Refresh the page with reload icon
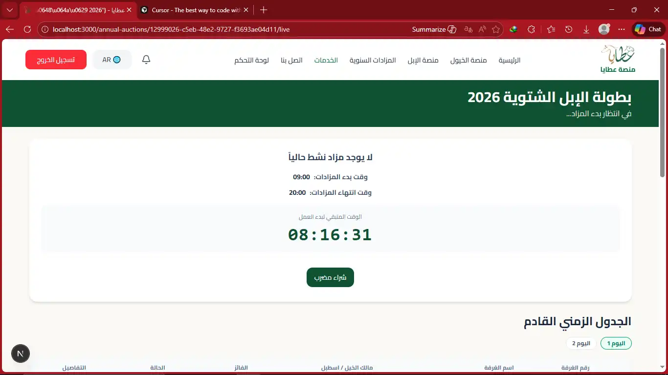The height and width of the screenshot is (375, 668). point(27,29)
